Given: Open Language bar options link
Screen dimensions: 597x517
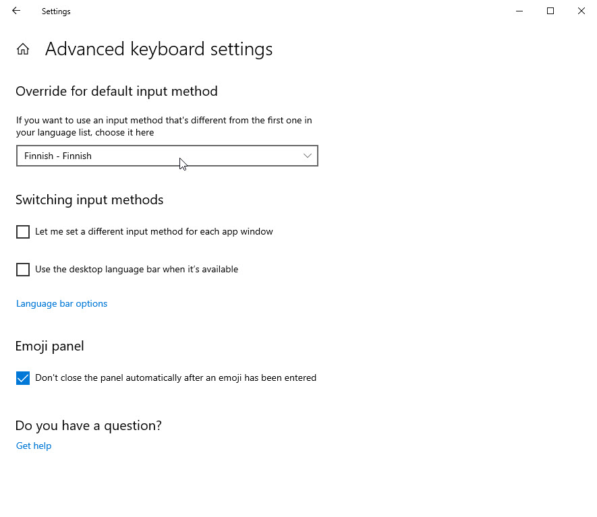Looking at the screenshot, I should (x=61, y=304).
